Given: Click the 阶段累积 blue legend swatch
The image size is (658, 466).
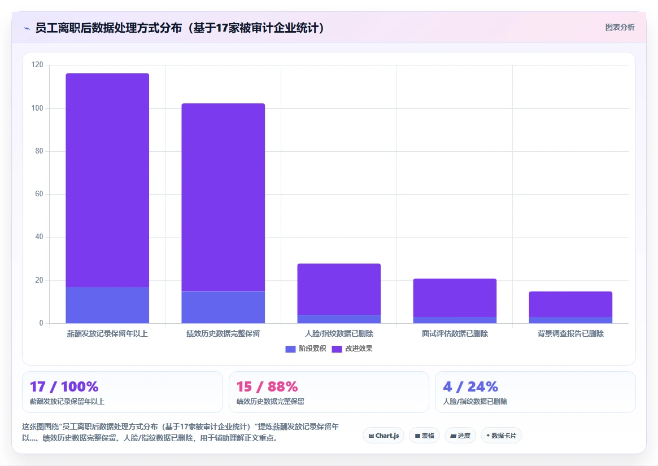Looking at the screenshot, I should click(290, 349).
